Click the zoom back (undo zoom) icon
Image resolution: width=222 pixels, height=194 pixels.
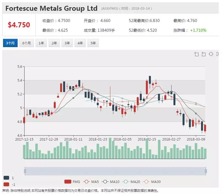pyautogui.click(x=204, y=54)
